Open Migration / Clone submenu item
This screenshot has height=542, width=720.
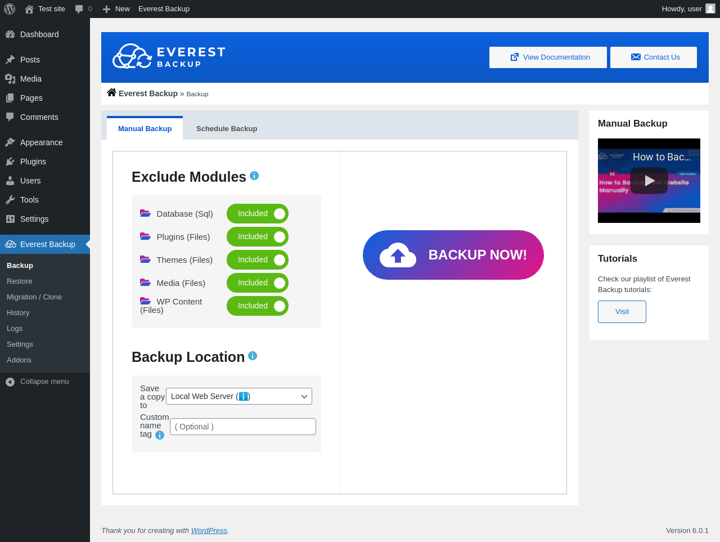(x=34, y=297)
